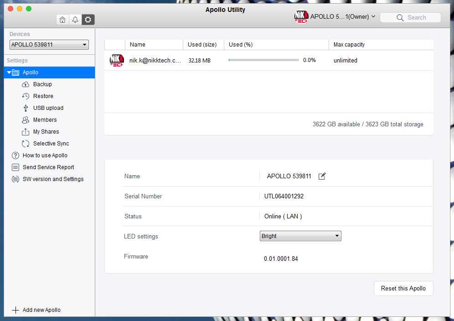Click the Apollo folder icon in sidebar
The width and height of the screenshot is (454, 321).
coord(15,72)
